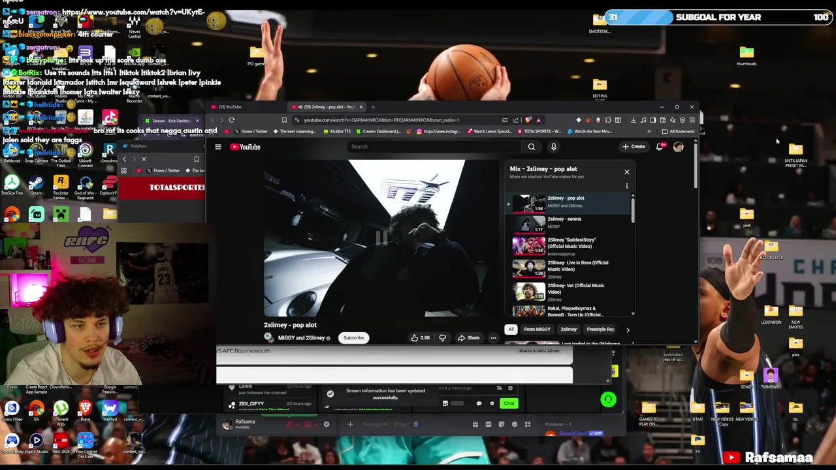Open Kick chat settings gear icon
Image resolution: width=836 pixels, height=470 pixels.
[492, 403]
